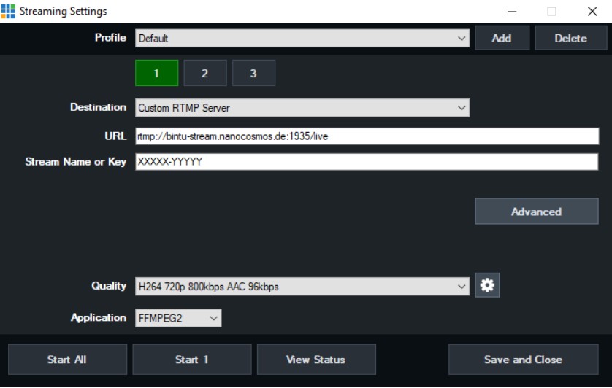Click the vMix app icon in title bar

[x=9, y=11]
